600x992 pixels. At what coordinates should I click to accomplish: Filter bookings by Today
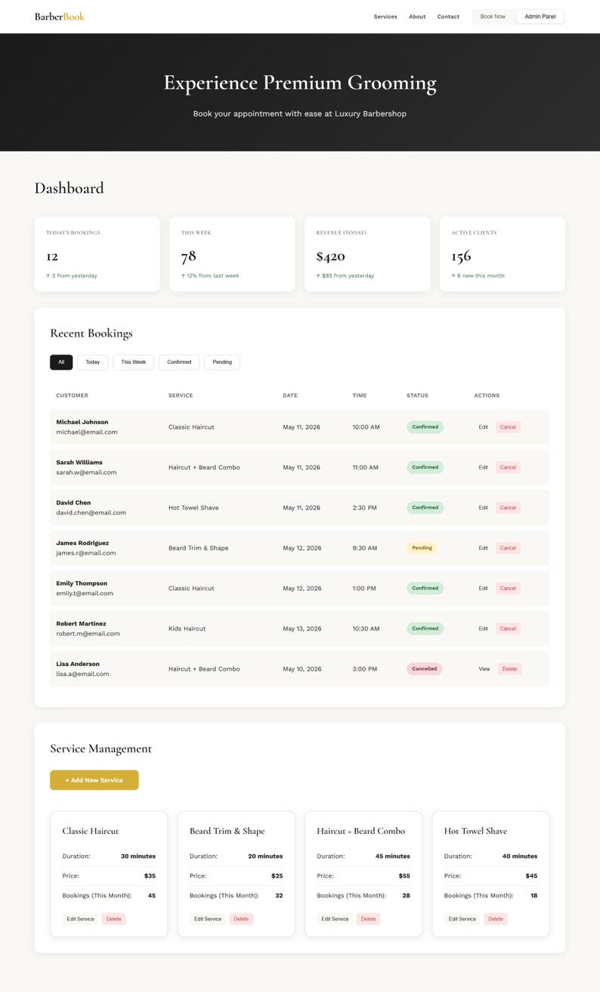point(92,362)
